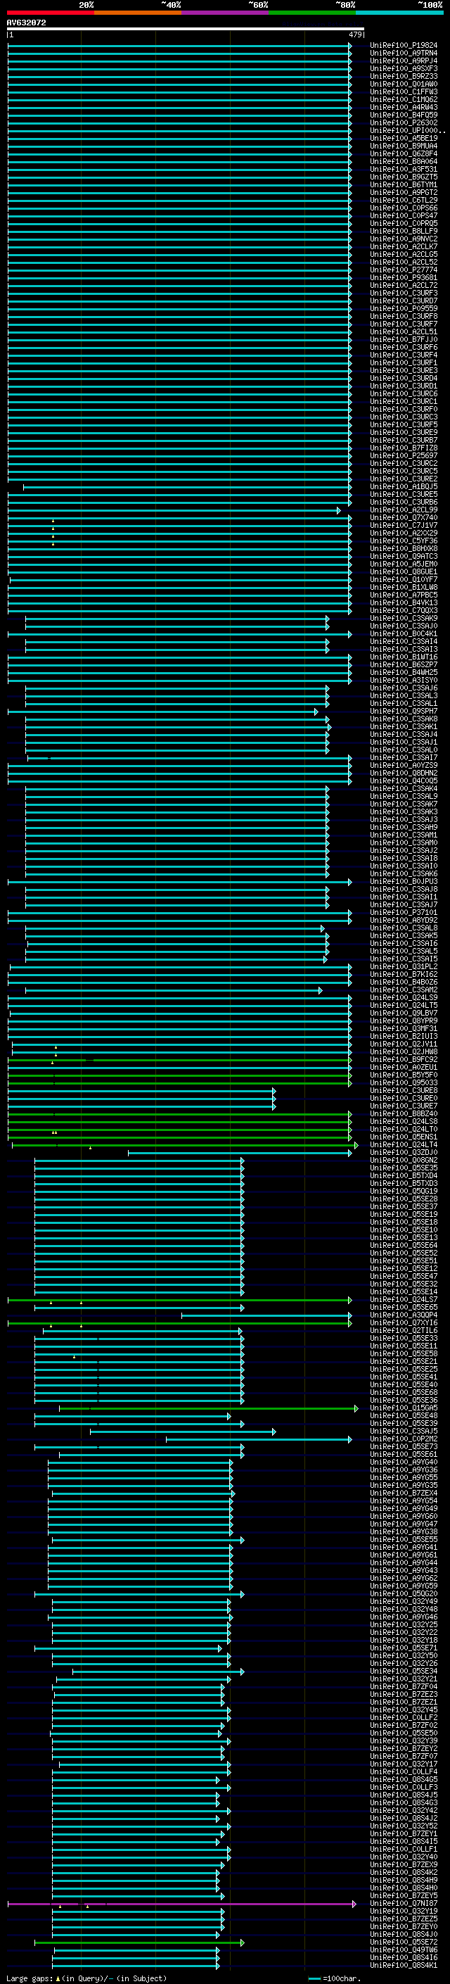Select hit label UniRef100_B6TYM1
450x1984 pixels.
[404, 185]
